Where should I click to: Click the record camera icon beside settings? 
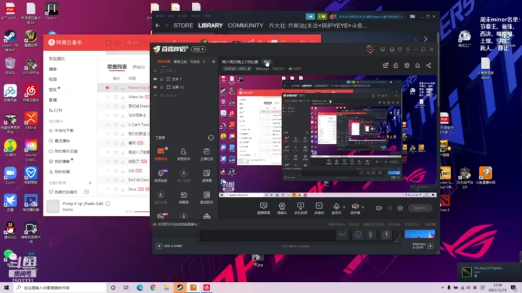point(379,208)
